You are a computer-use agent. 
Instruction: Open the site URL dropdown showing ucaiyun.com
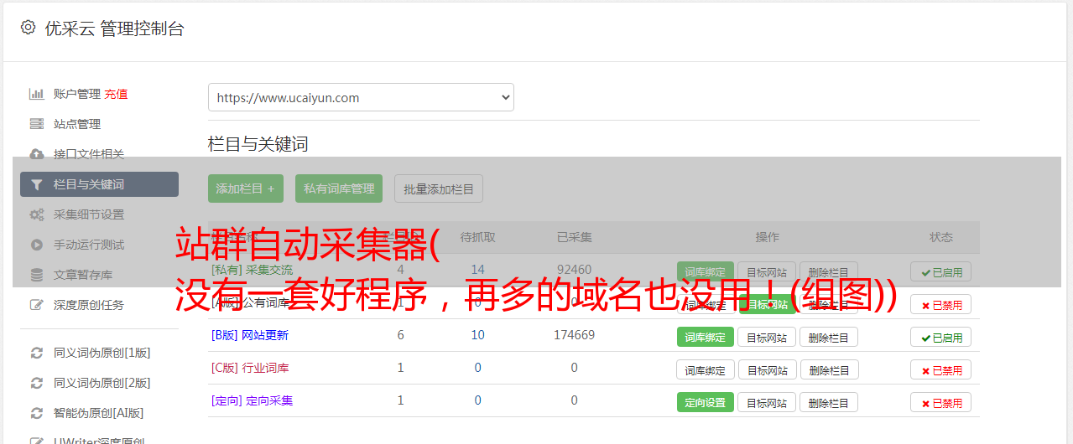361,97
